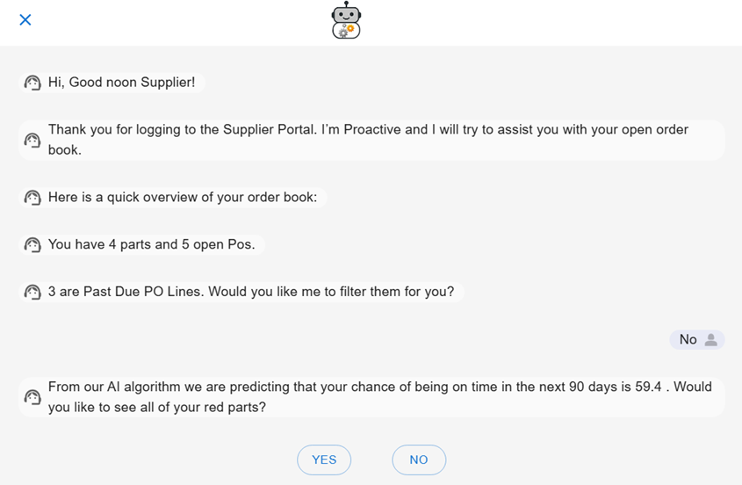Click the AI prediction 59.4 message bubble
Screen dimensions: 742x485
point(371,397)
